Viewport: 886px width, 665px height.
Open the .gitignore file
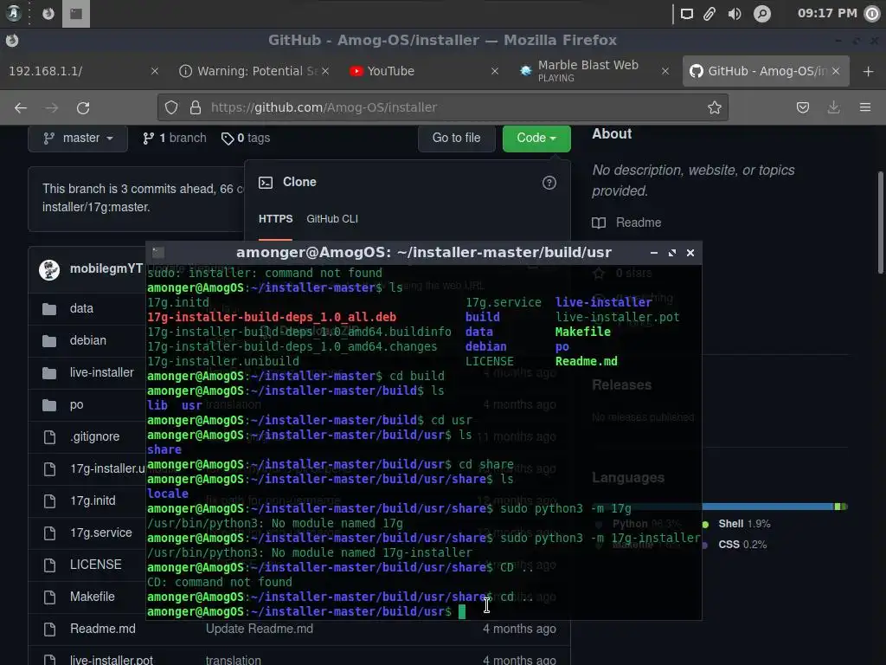pos(94,436)
